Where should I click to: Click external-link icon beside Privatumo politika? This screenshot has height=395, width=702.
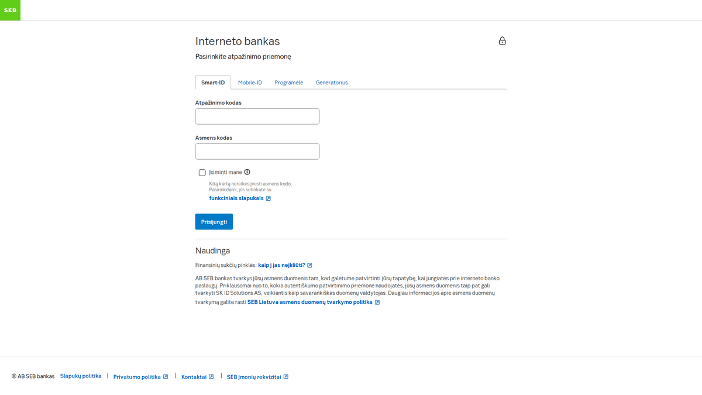[166, 377]
